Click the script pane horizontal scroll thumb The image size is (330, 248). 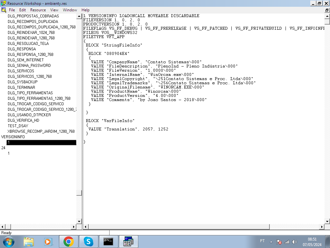179,227
